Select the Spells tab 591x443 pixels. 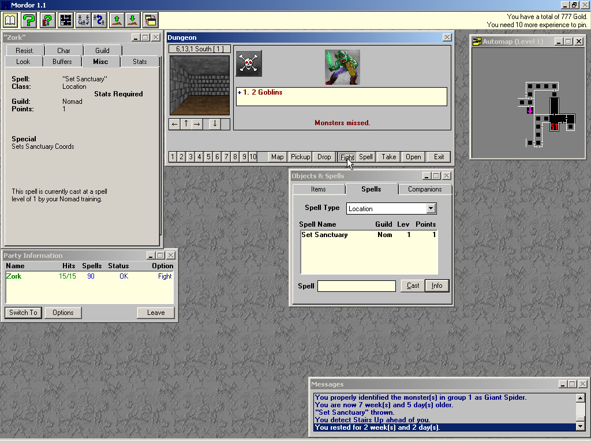coord(371,189)
